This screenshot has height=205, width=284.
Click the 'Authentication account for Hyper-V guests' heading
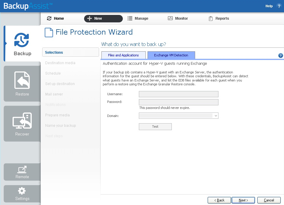[155, 64]
